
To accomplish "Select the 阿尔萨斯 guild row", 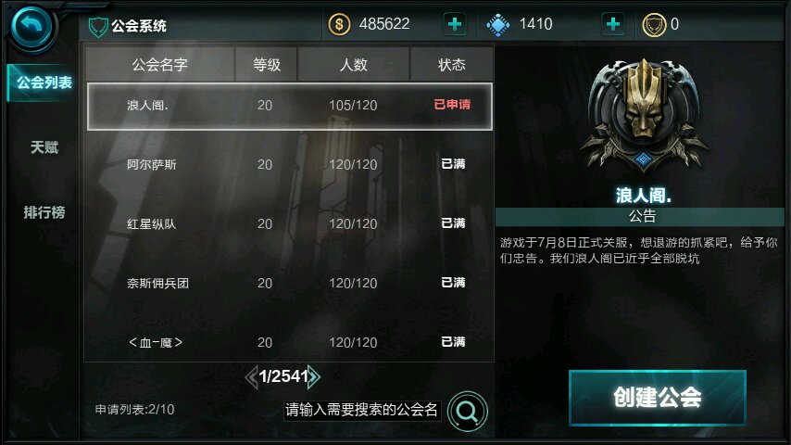I will (290, 165).
